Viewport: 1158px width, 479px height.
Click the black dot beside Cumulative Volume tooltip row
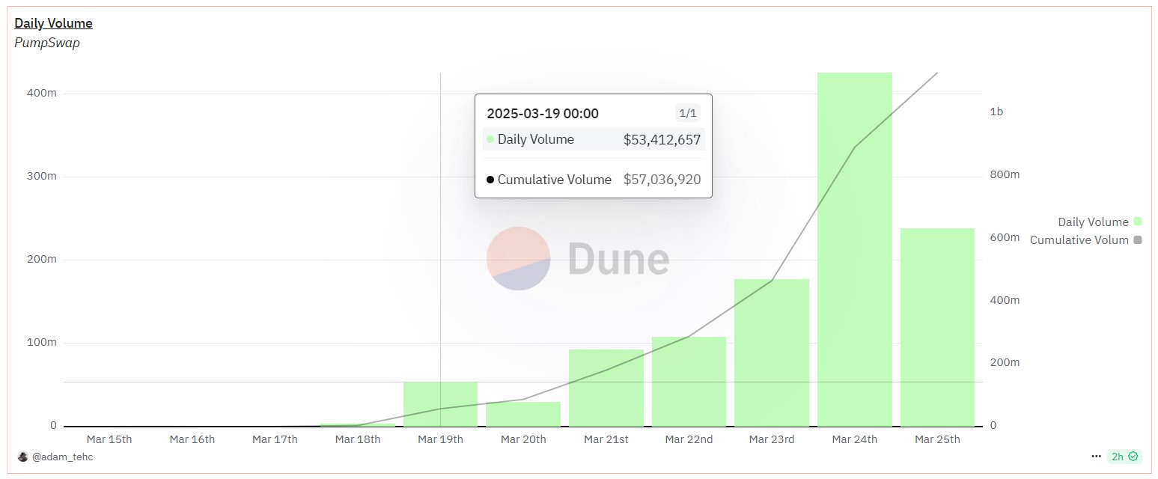tap(490, 180)
